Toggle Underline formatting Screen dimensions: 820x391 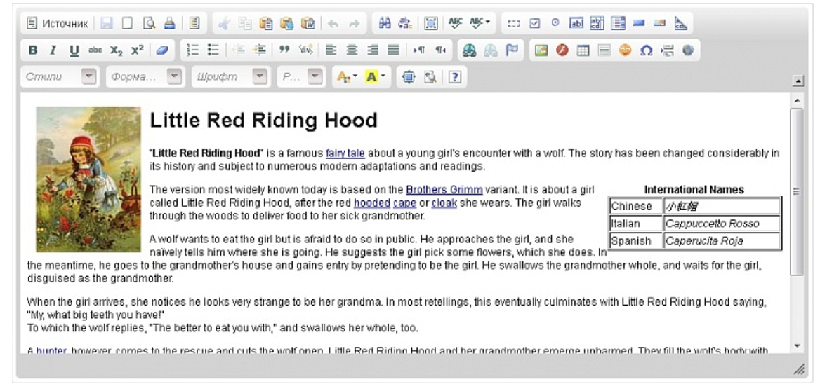(74, 50)
